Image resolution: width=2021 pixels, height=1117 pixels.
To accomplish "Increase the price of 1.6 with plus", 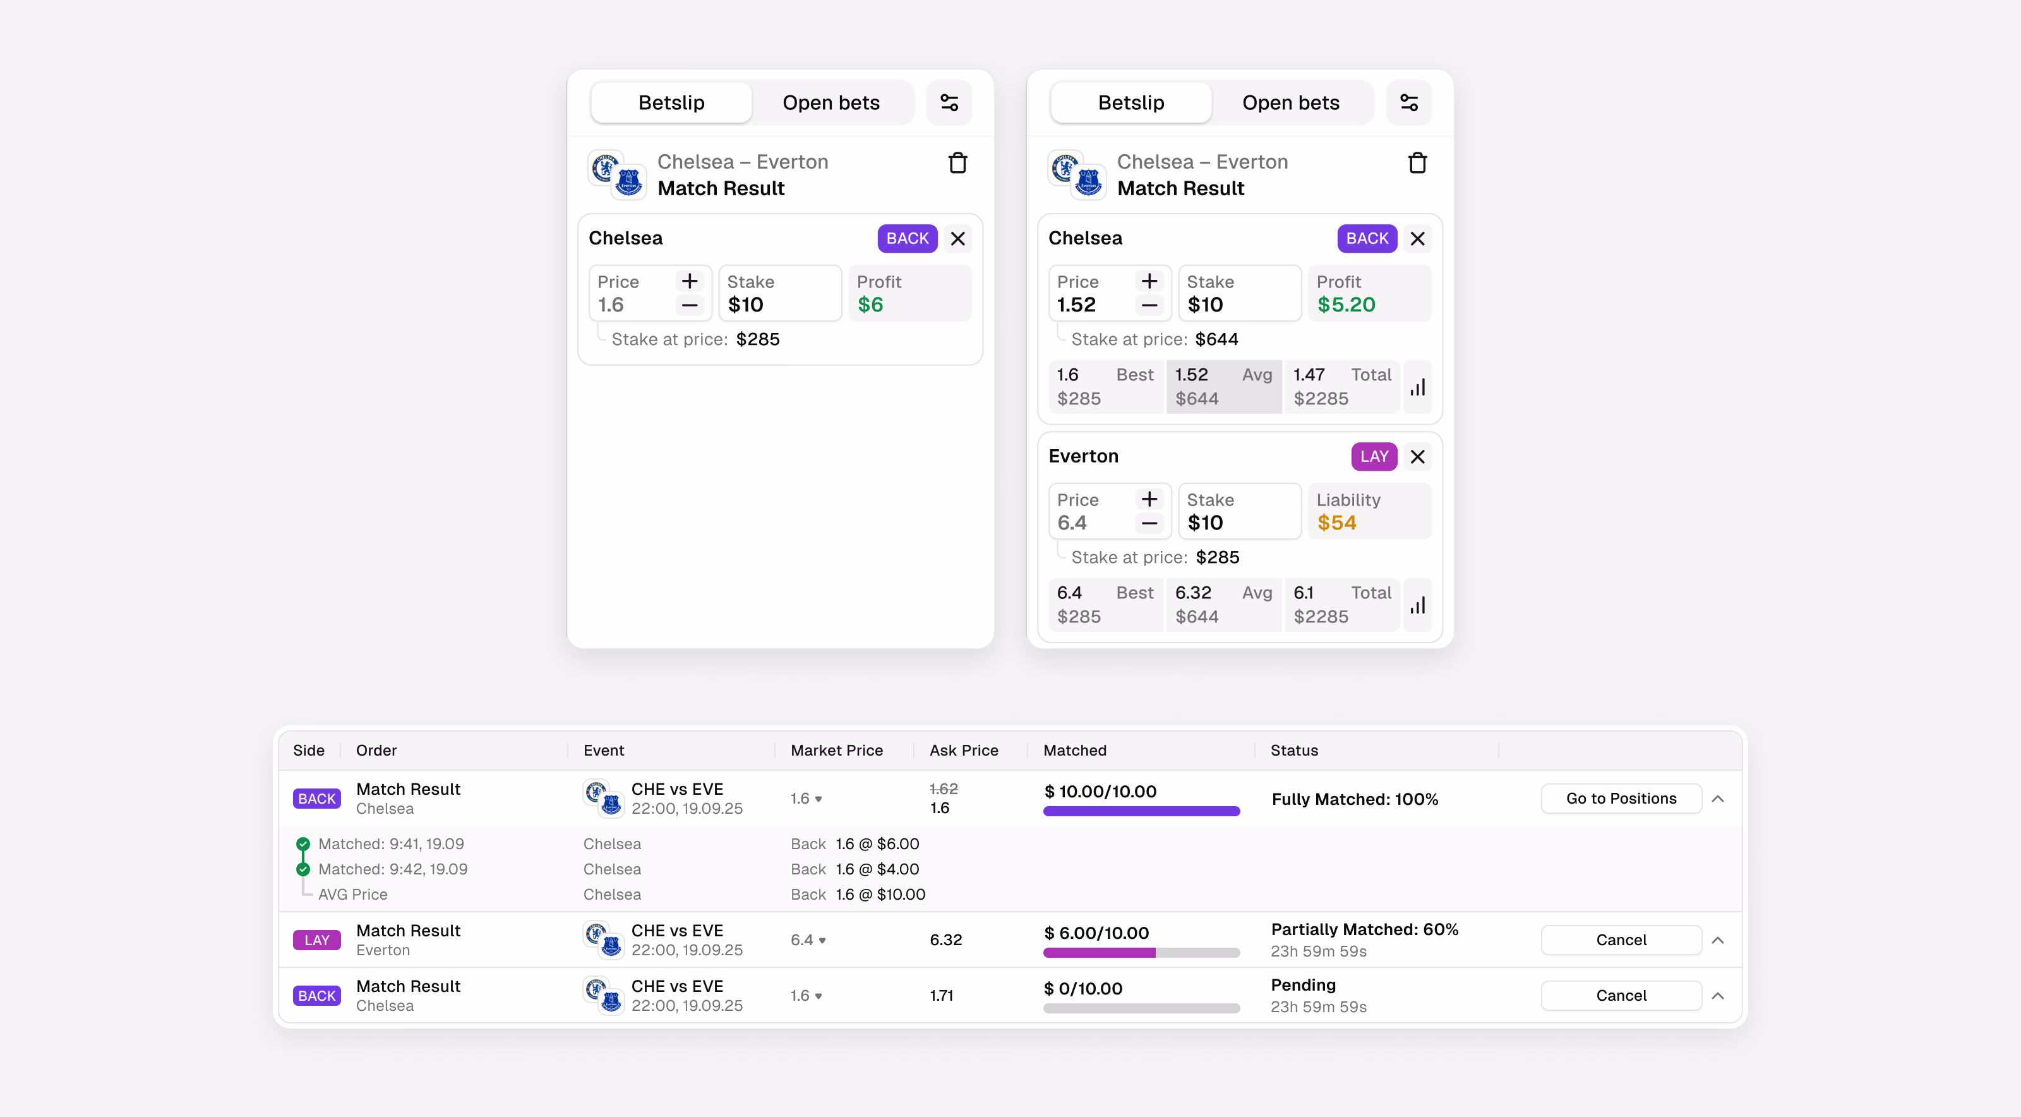I will tap(690, 281).
